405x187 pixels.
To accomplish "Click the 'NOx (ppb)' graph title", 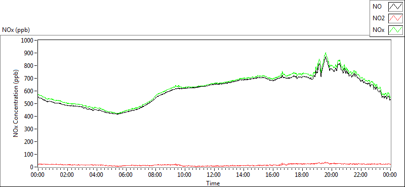I will [x=16, y=30].
